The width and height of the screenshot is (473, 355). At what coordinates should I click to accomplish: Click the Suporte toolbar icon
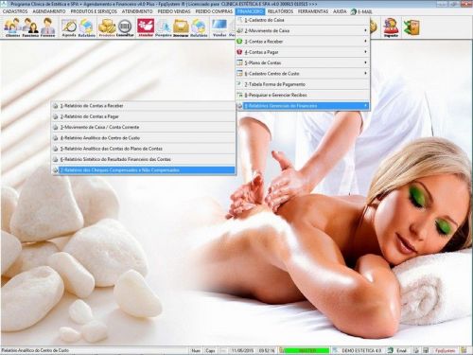(x=391, y=27)
